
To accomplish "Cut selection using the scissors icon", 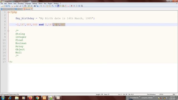I will [20, 6].
